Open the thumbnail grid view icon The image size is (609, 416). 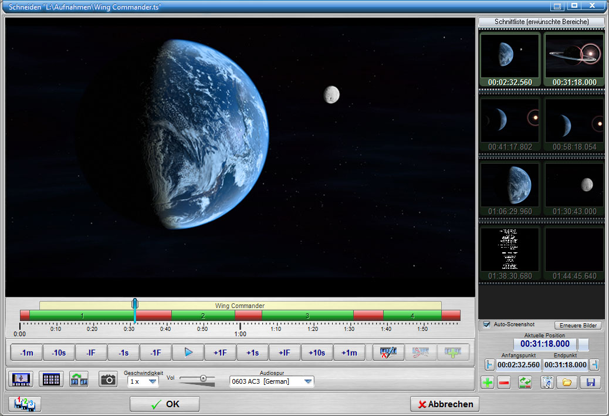click(x=51, y=379)
